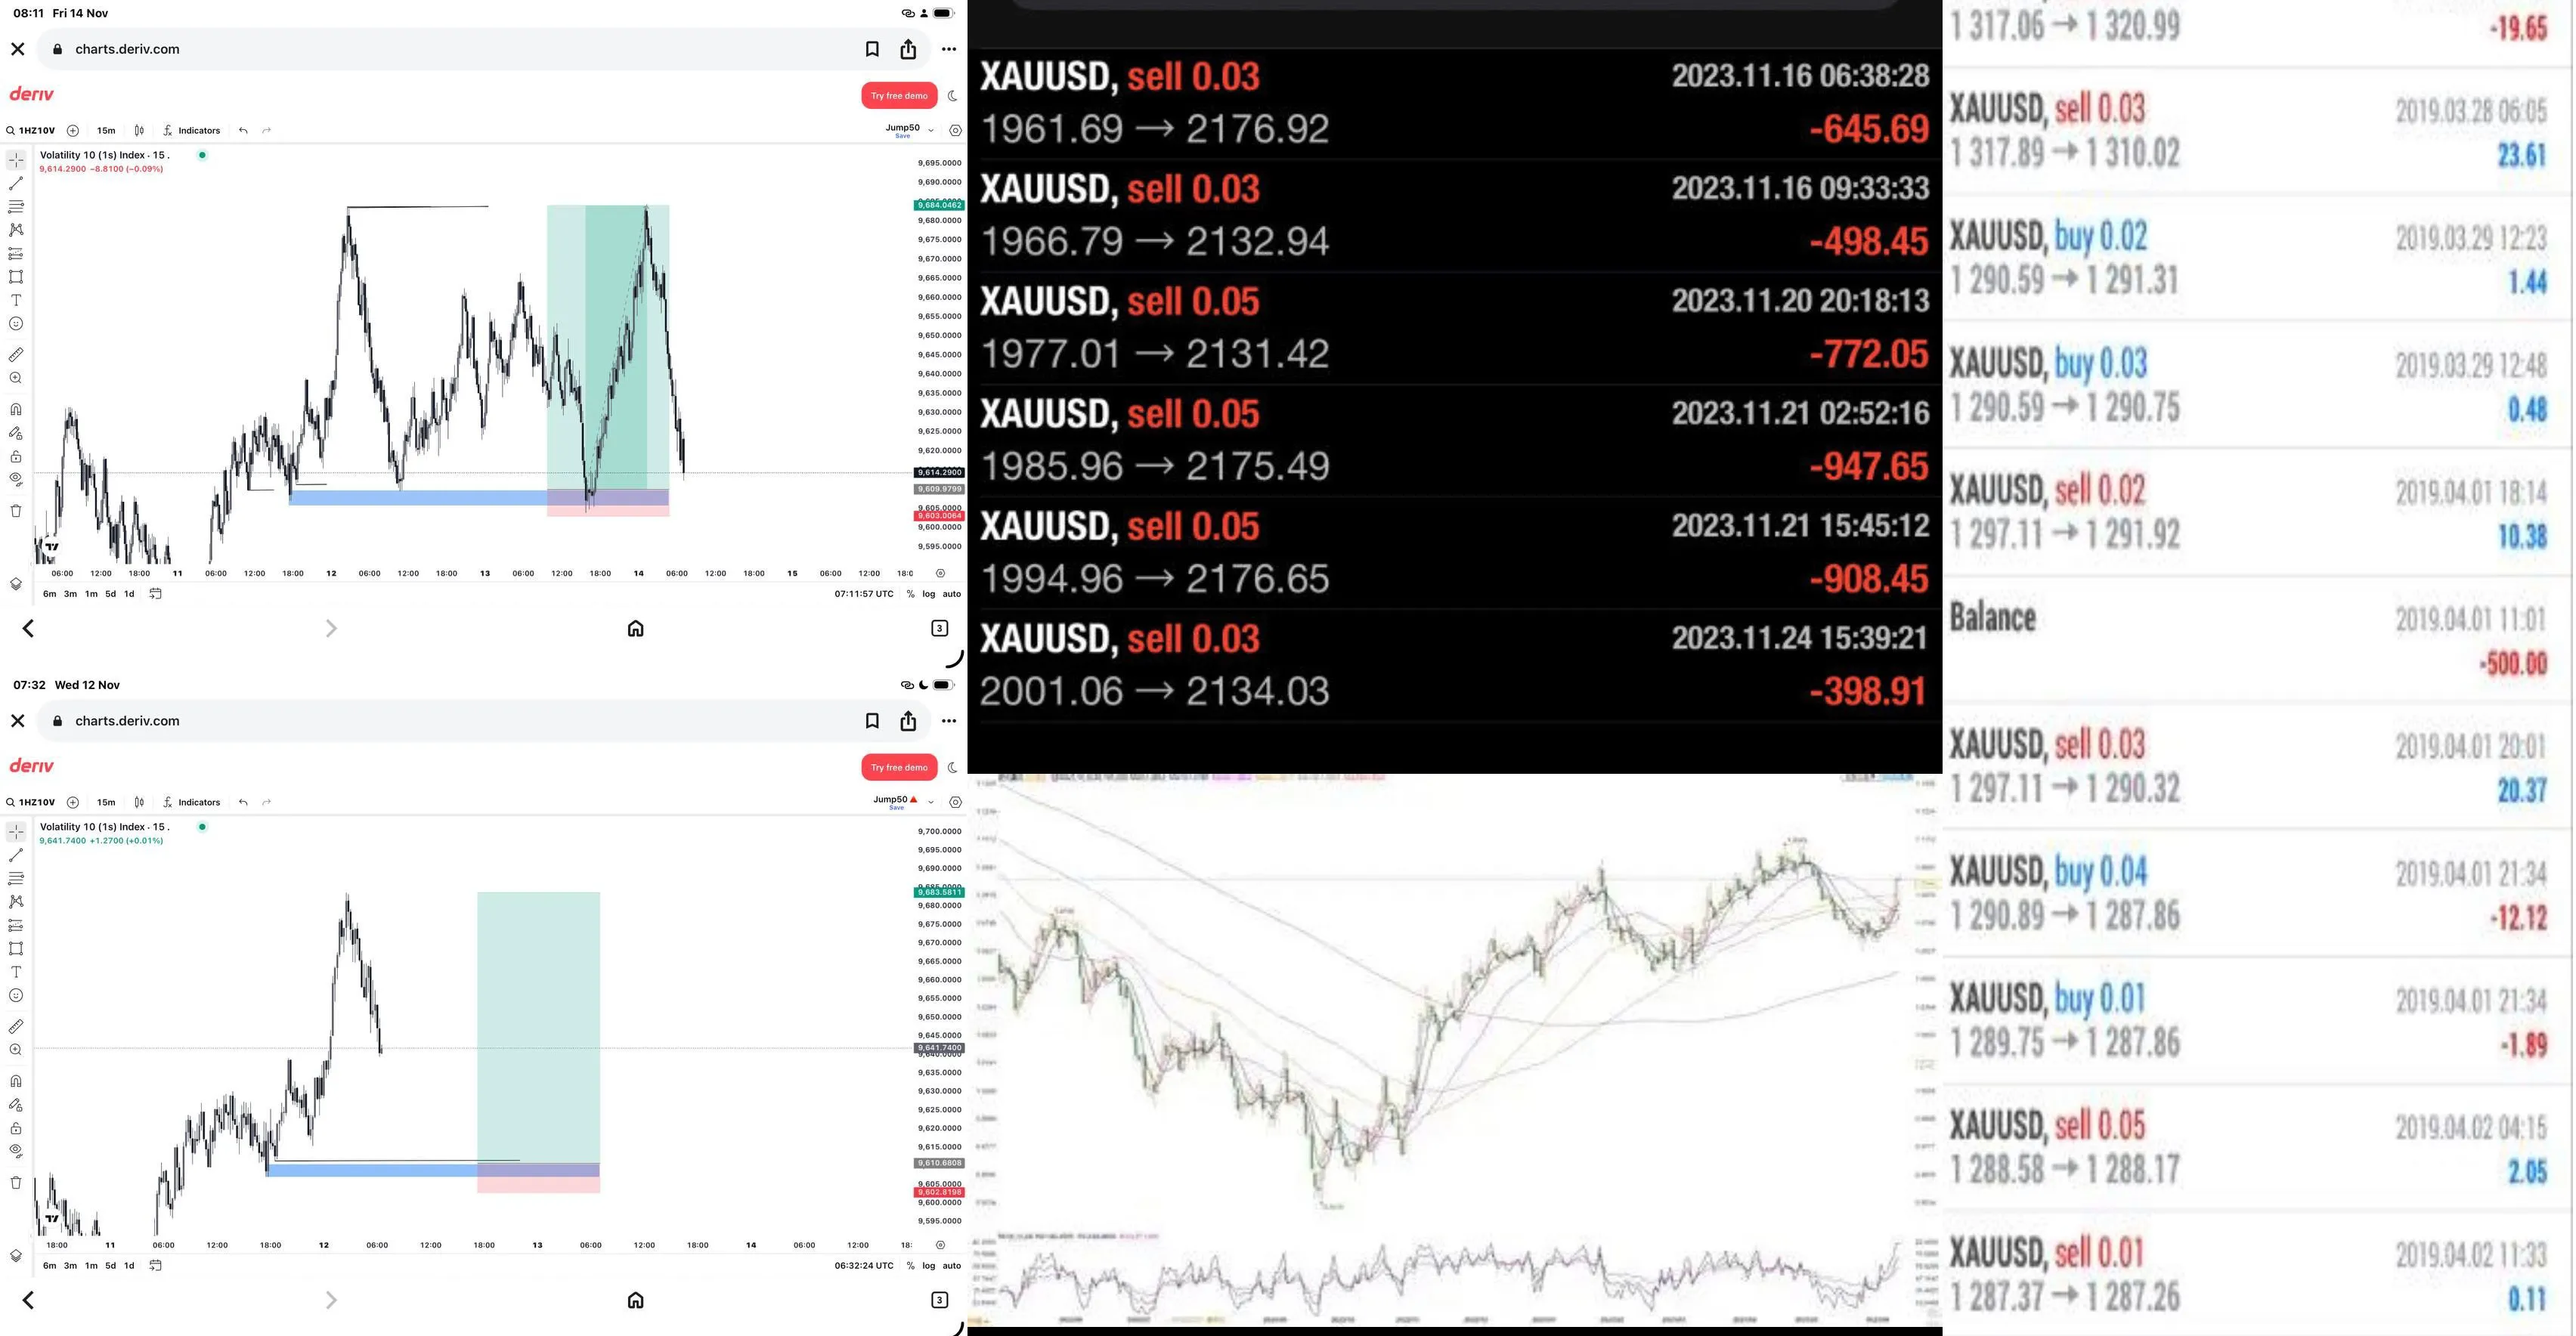Toggle log scale in the upper chart
This screenshot has width=2576, height=1336.
[x=929, y=594]
